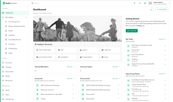Open the settings gear icon in header
173x102 pixels.
pyautogui.click(x=145, y=3)
